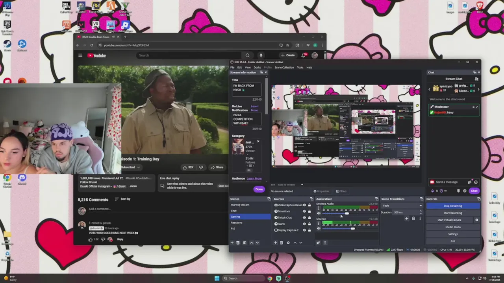Open YouTube hamburger guide menu

click(x=80, y=55)
